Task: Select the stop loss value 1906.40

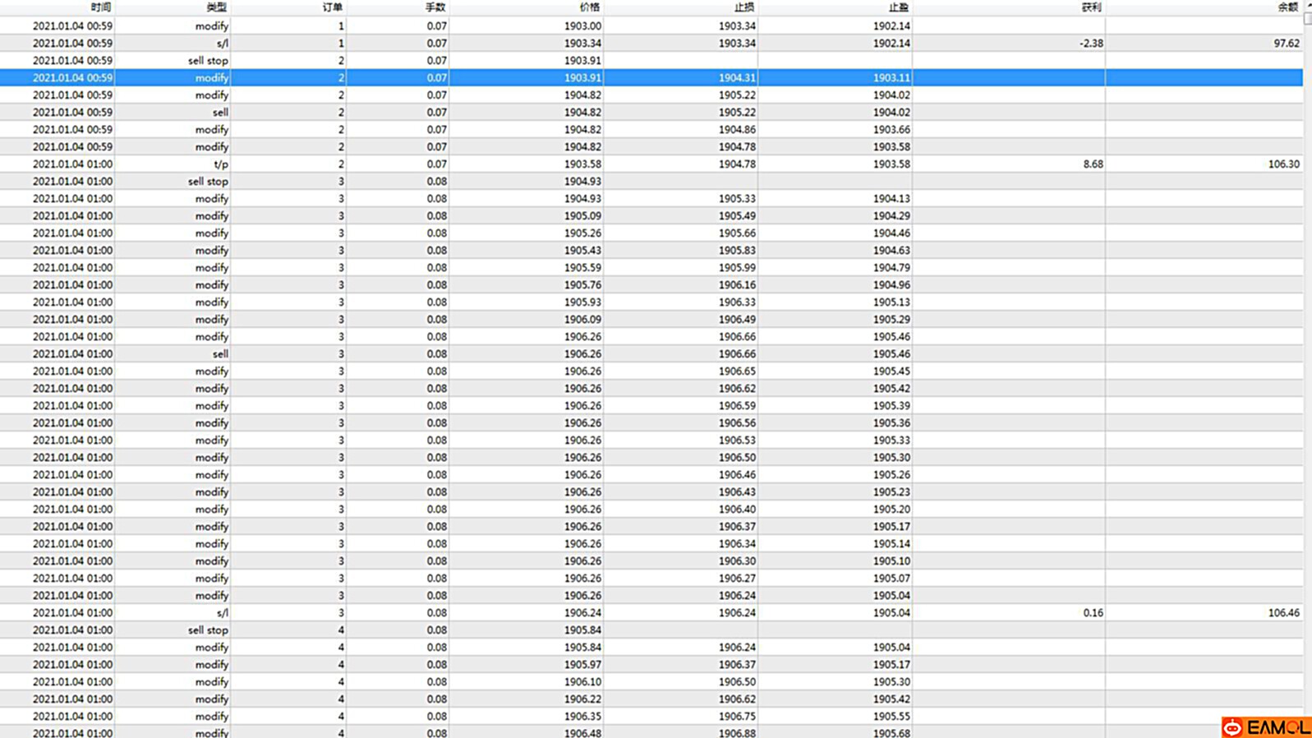Action: pyautogui.click(x=737, y=510)
